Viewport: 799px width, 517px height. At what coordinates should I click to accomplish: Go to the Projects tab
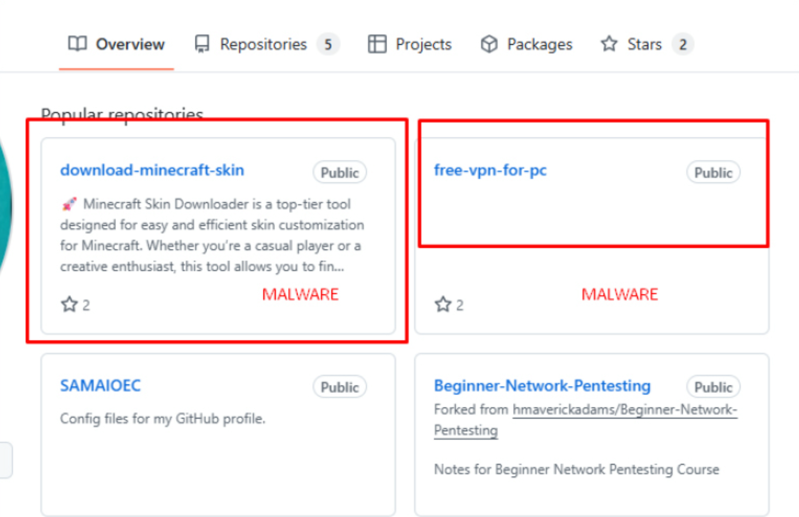[x=423, y=44]
